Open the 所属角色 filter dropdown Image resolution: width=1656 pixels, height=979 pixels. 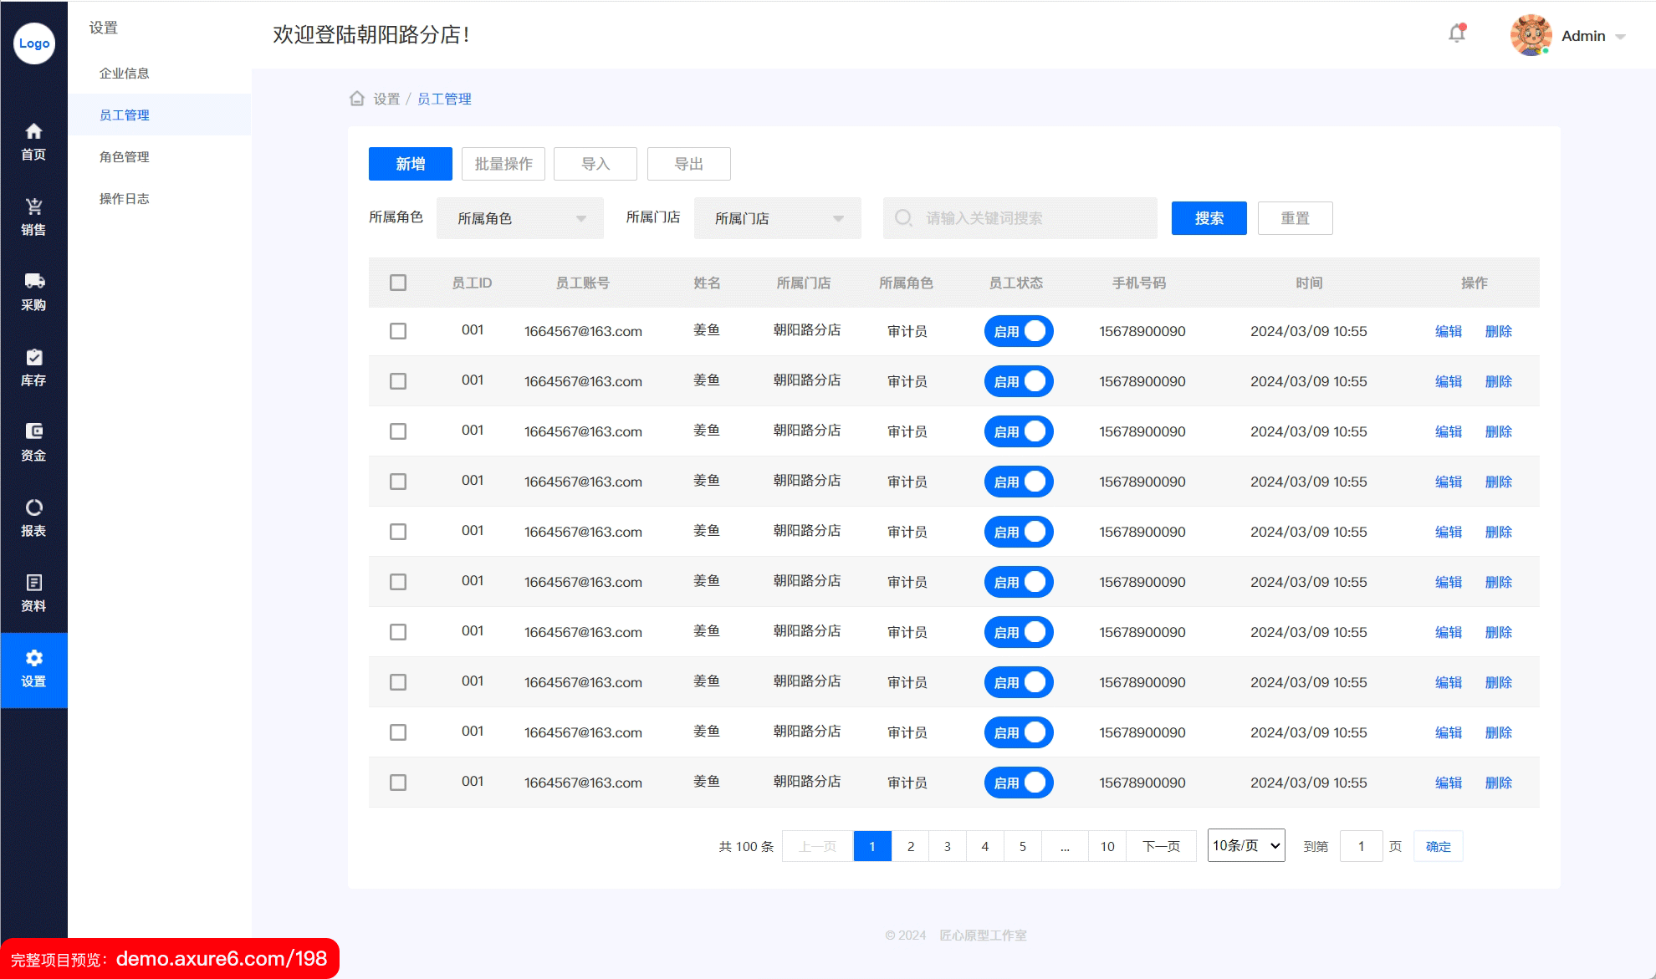[x=520, y=218]
